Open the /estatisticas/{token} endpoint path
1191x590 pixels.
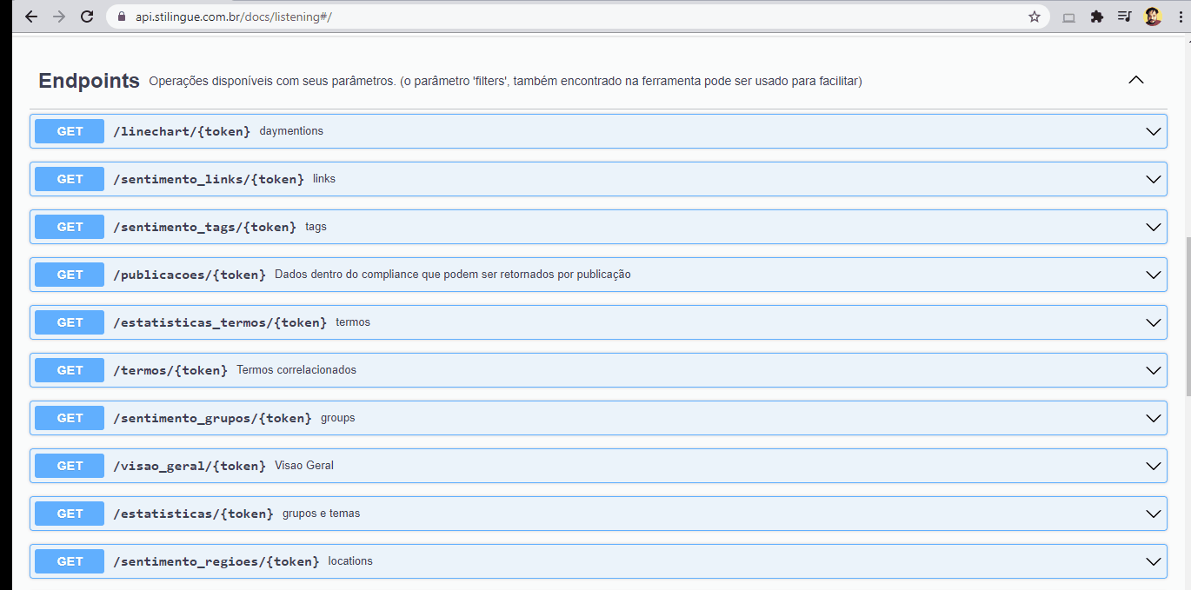coord(193,514)
